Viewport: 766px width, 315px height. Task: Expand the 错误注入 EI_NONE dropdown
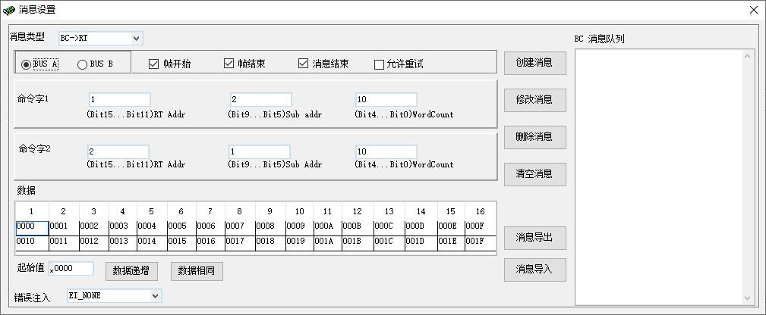114,295
